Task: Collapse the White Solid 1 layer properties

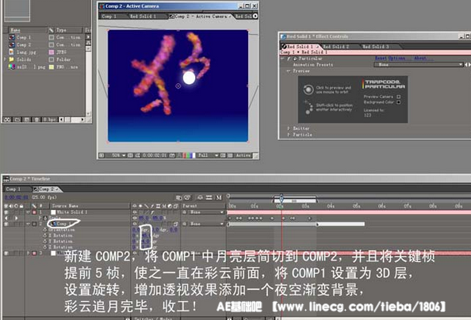Action: (x=29, y=212)
